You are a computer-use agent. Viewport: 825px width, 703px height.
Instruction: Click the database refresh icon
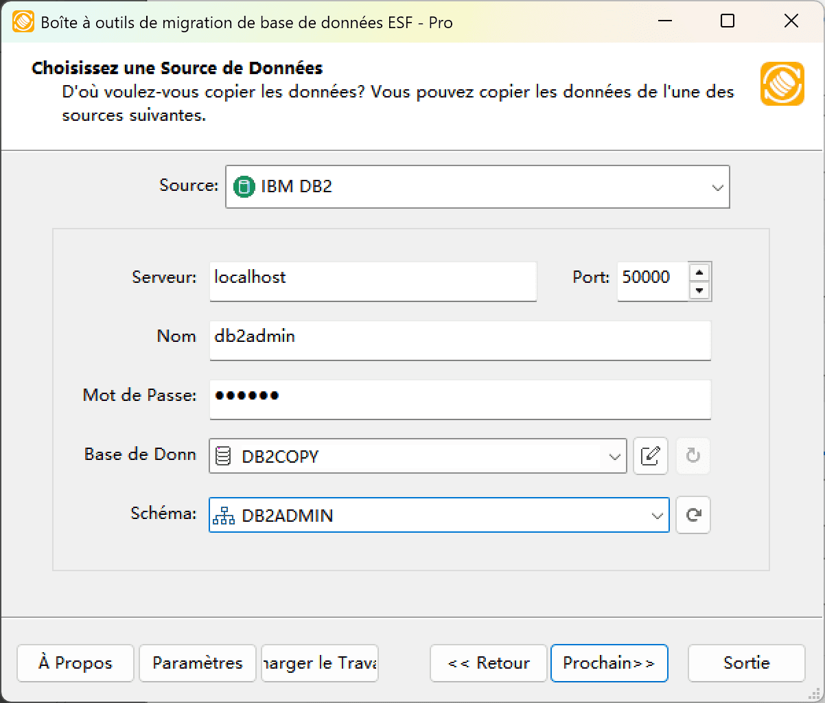click(693, 456)
